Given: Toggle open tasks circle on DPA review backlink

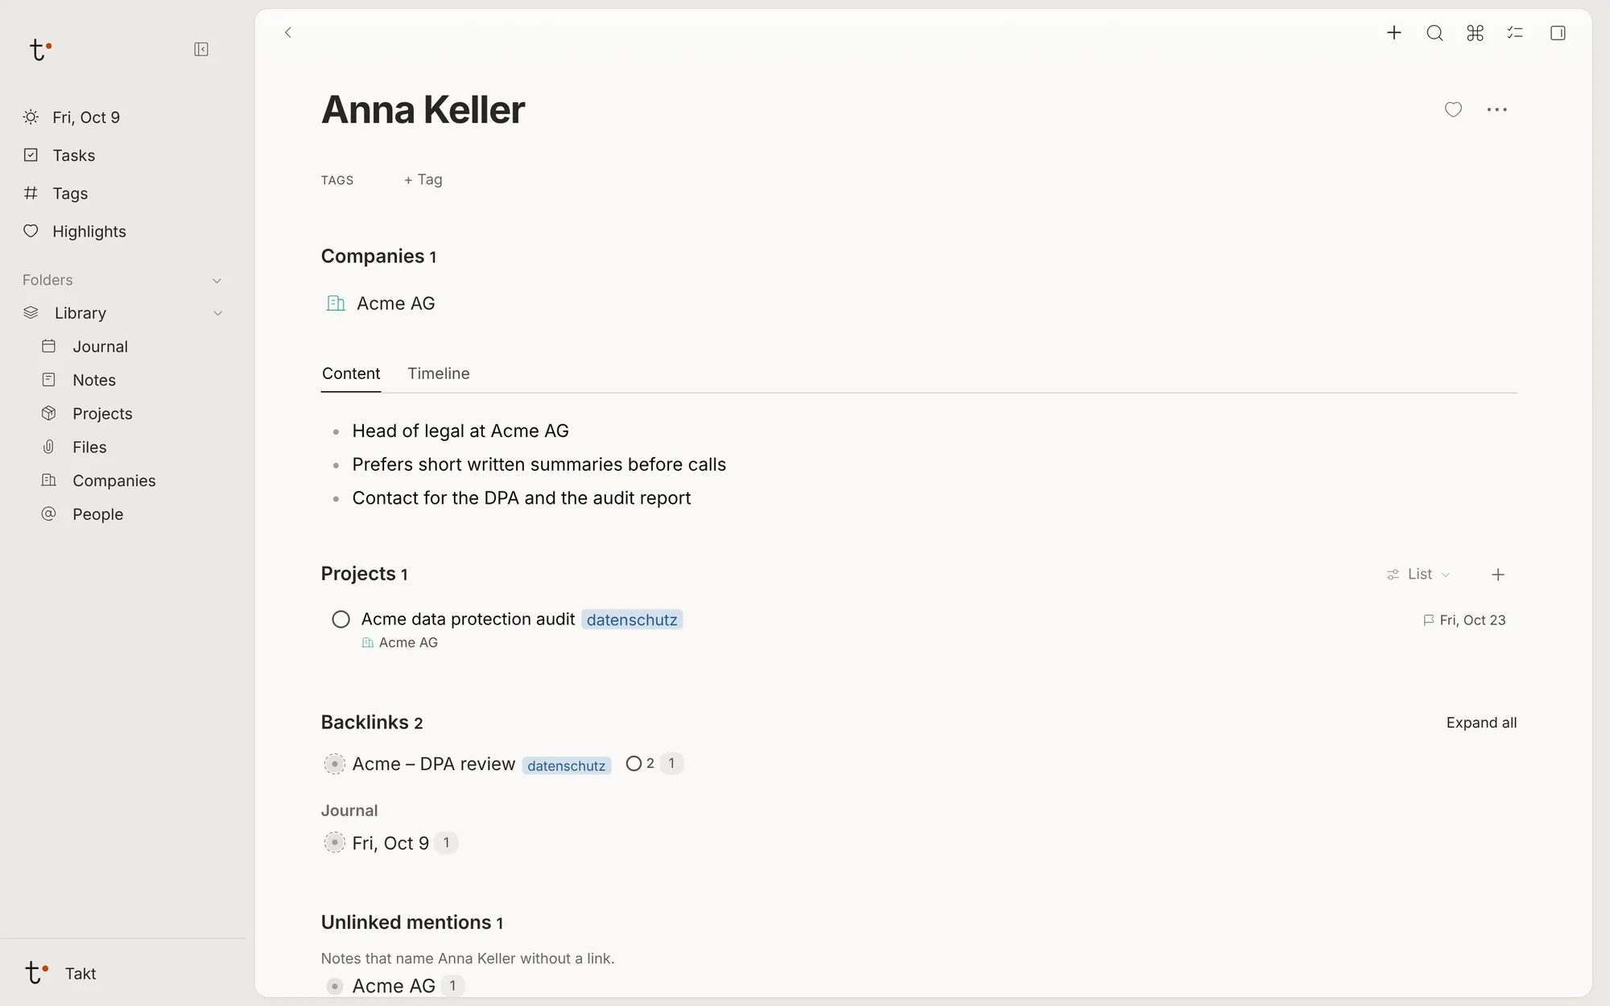Looking at the screenshot, I should click(x=634, y=764).
